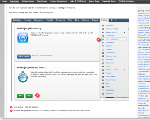150x120 pixels.
Task: Click the horizontal scrollbar at bottom
Action: [75, 119]
